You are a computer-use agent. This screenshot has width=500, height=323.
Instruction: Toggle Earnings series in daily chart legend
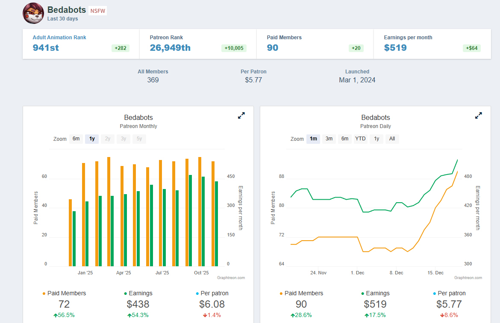point(375,293)
